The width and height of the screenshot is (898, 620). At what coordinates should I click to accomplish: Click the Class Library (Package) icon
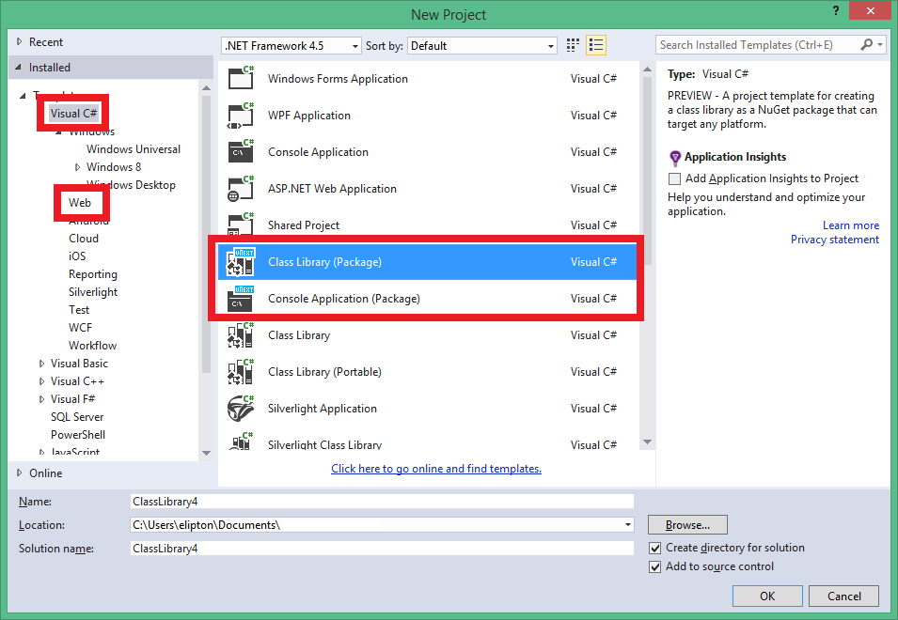(x=241, y=262)
